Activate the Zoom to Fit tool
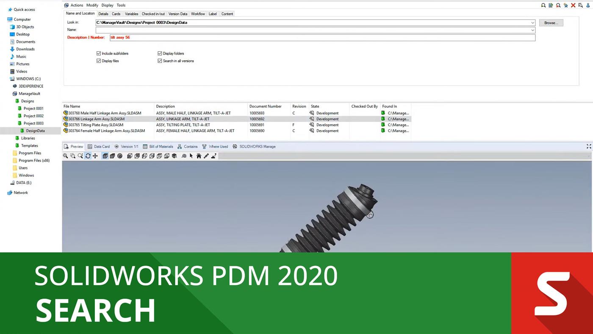Screen dimensions: 593x334 (66, 156)
